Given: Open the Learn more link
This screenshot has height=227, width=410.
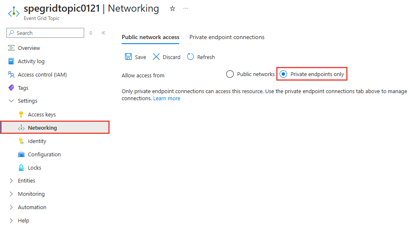Looking at the screenshot, I should [x=167, y=99].
